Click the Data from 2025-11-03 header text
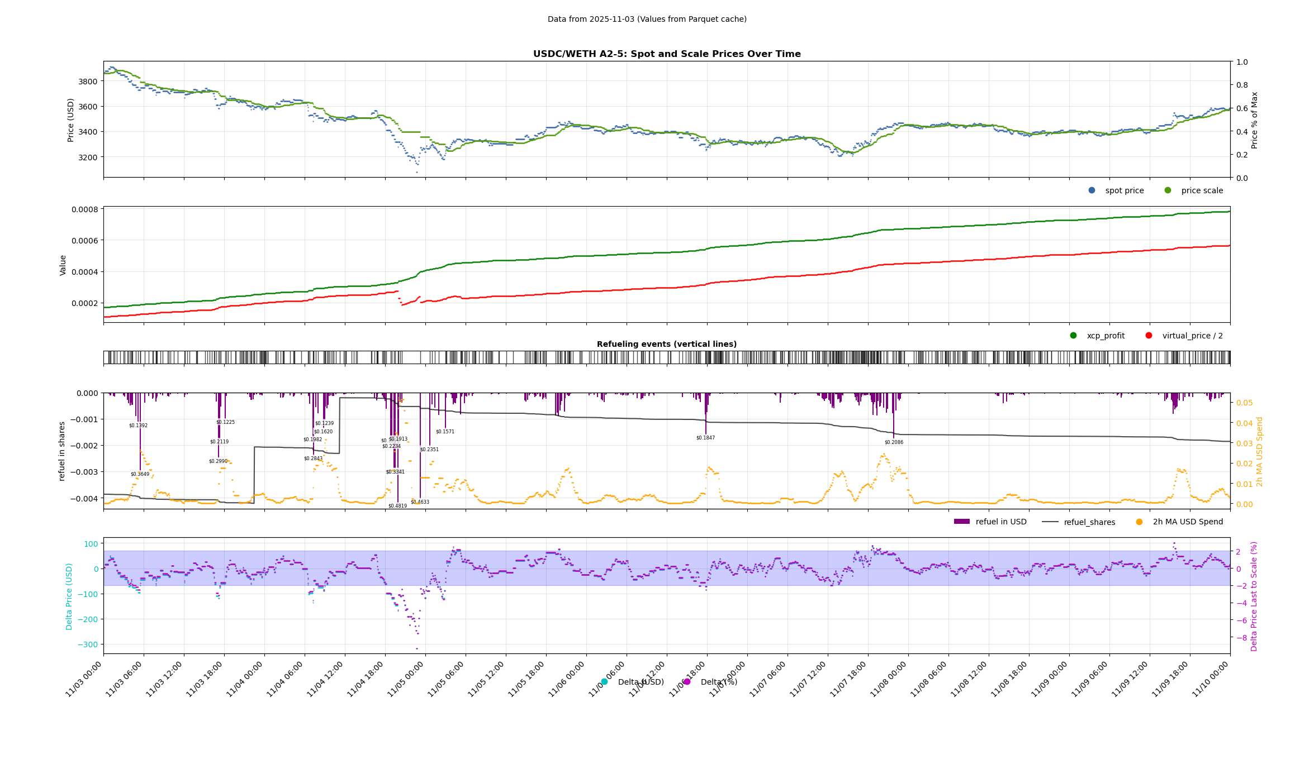1295x769 pixels. click(x=647, y=19)
